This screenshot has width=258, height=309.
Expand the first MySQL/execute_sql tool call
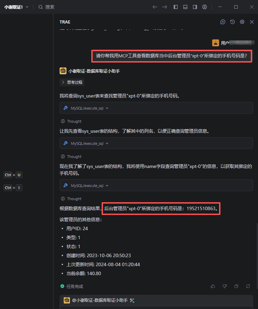(156, 108)
